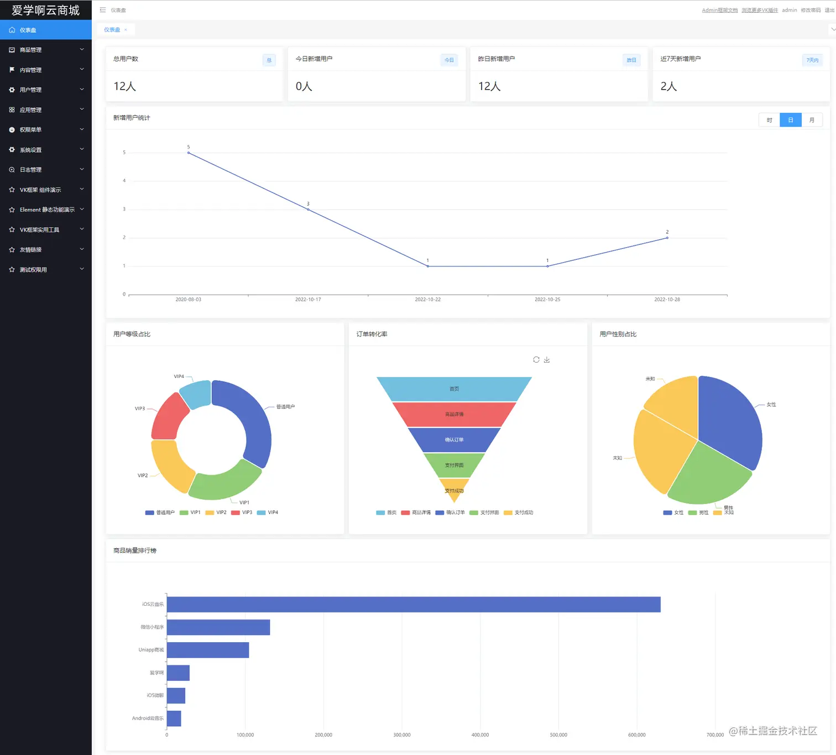
Task: Click the 修改密码 link in the header
Action: (811, 10)
